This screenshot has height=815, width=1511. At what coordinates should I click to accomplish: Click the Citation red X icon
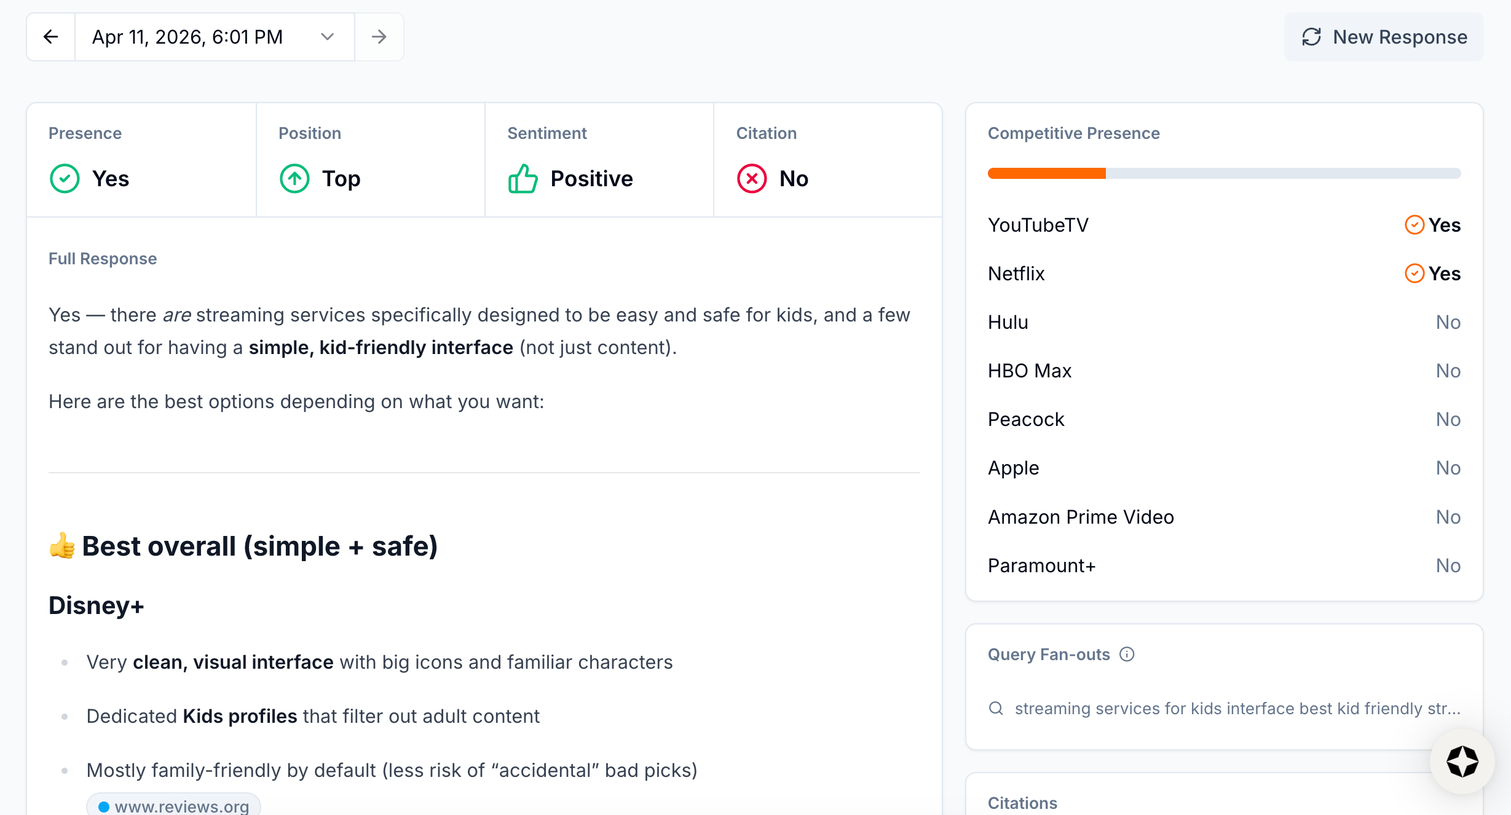pos(752,179)
